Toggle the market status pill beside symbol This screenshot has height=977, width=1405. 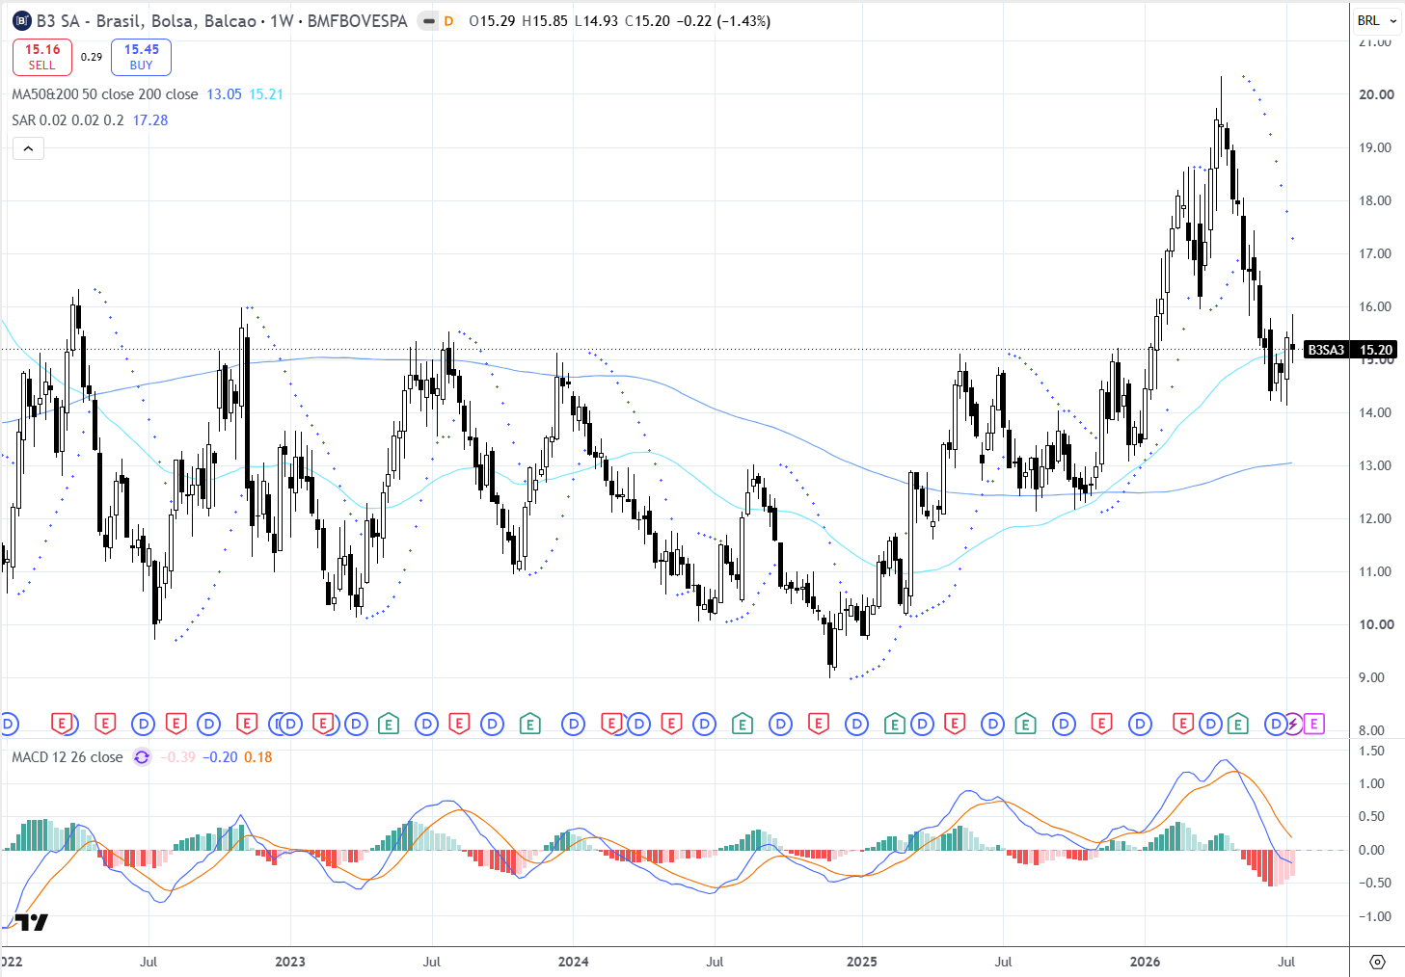[427, 21]
